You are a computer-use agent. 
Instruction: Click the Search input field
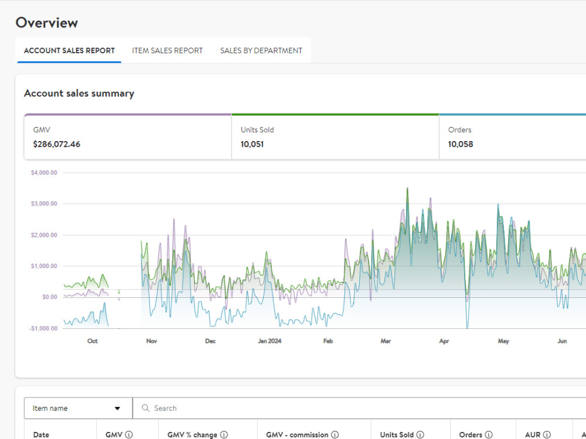pos(360,408)
